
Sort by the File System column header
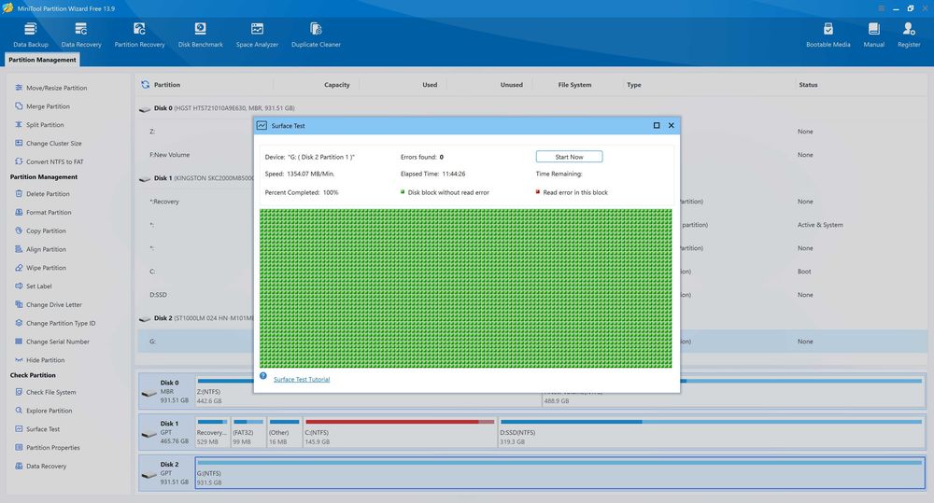[x=574, y=85]
